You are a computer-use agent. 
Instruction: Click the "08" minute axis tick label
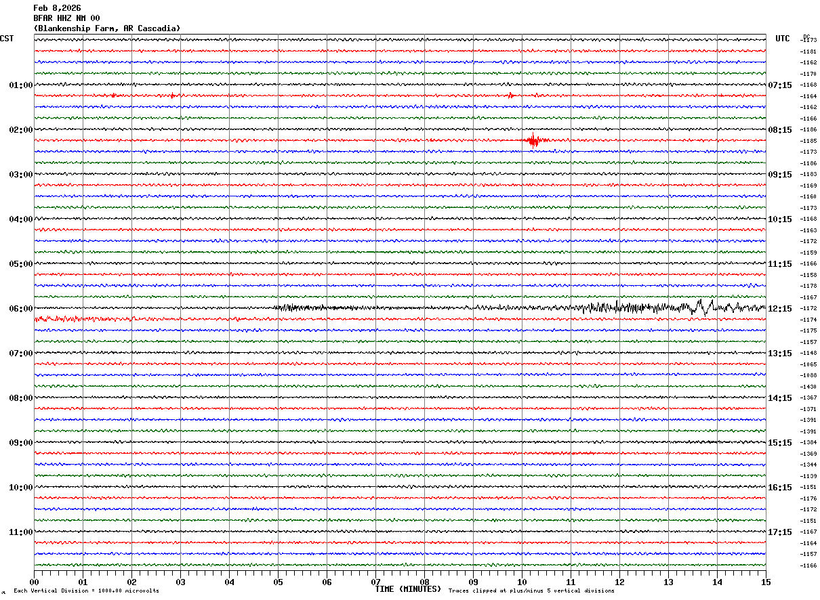[x=424, y=582]
